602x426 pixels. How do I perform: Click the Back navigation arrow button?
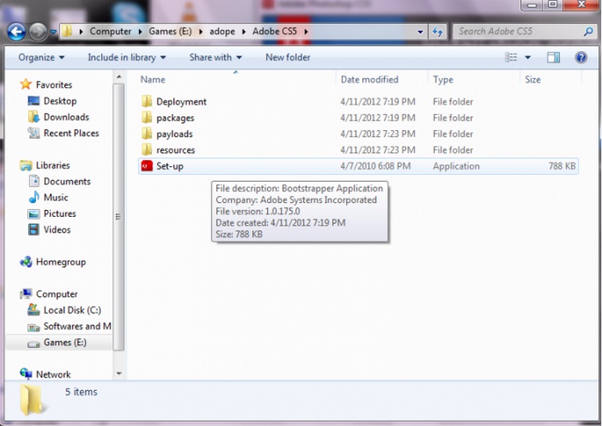click(16, 32)
